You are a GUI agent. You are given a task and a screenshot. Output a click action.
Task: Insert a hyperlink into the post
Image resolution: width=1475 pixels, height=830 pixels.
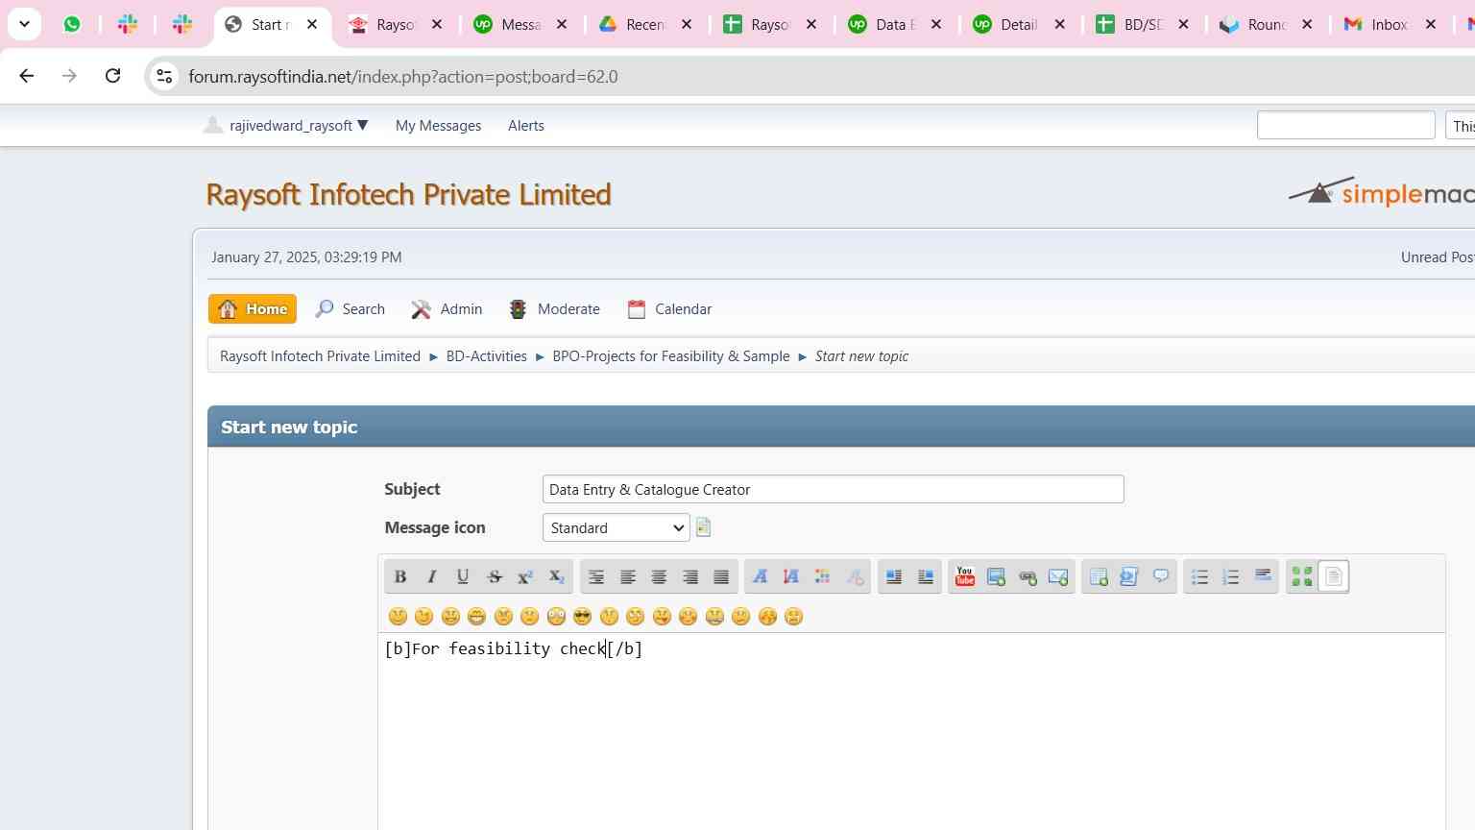point(1028,576)
